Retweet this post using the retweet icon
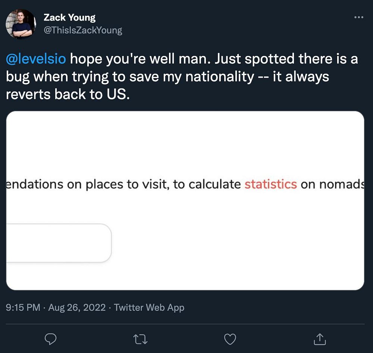The width and height of the screenshot is (373, 353). pyautogui.click(x=140, y=339)
